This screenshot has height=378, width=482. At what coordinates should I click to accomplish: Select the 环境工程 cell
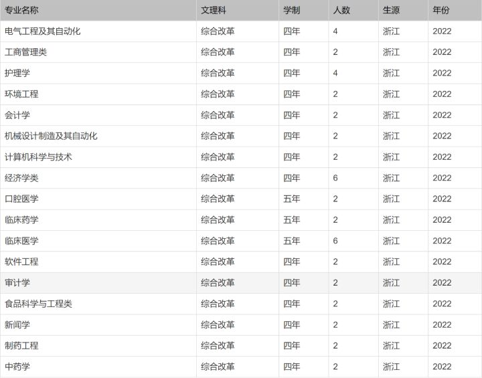point(21,94)
